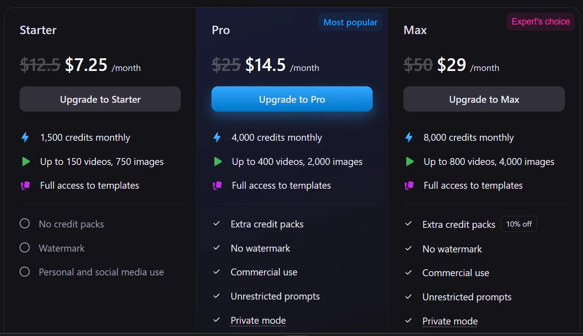Click the Expert's choice badge
Screen dimensions: 583x336
[x=540, y=21]
